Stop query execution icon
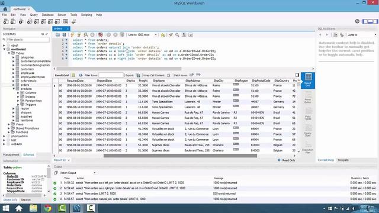The image size is (379, 213). point(92,35)
